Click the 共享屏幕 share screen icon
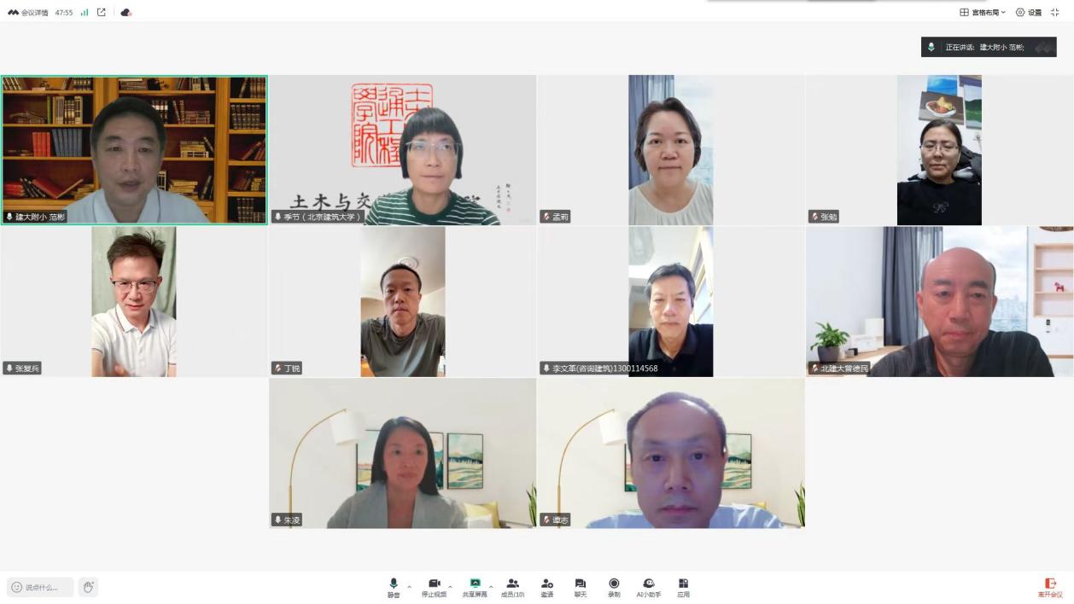Viewport: 1074px width, 604px height. pyautogui.click(x=475, y=587)
